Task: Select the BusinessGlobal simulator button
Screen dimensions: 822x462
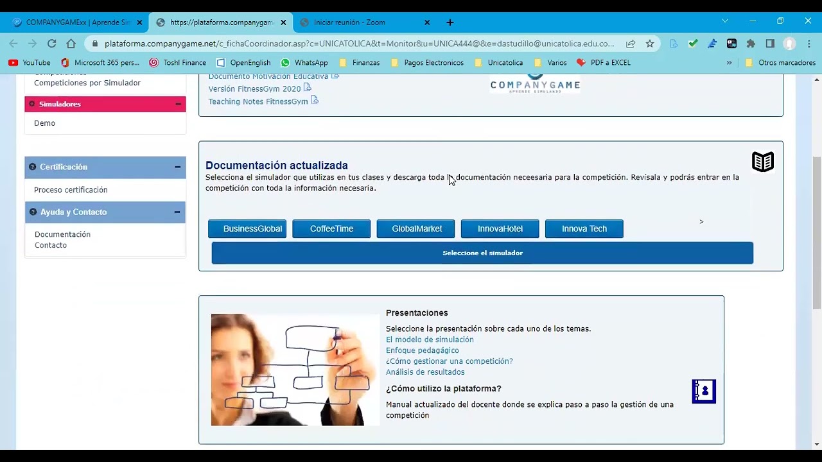Action: (247, 229)
